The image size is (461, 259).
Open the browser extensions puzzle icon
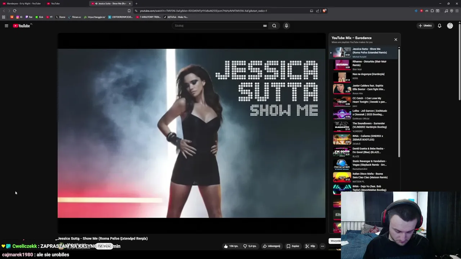coord(432,11)
